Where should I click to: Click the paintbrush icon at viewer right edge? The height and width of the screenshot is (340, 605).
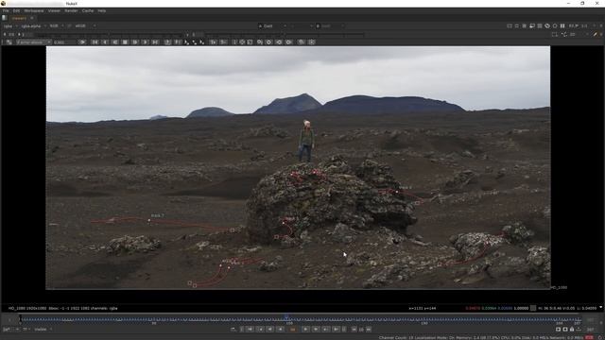click(596, 34)
